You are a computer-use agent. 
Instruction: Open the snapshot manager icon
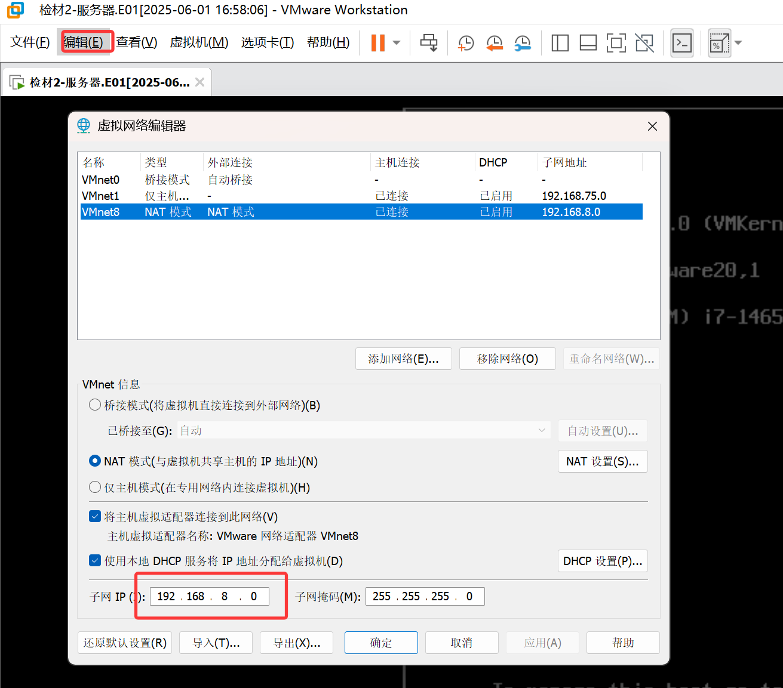click(x=523, y=43)
